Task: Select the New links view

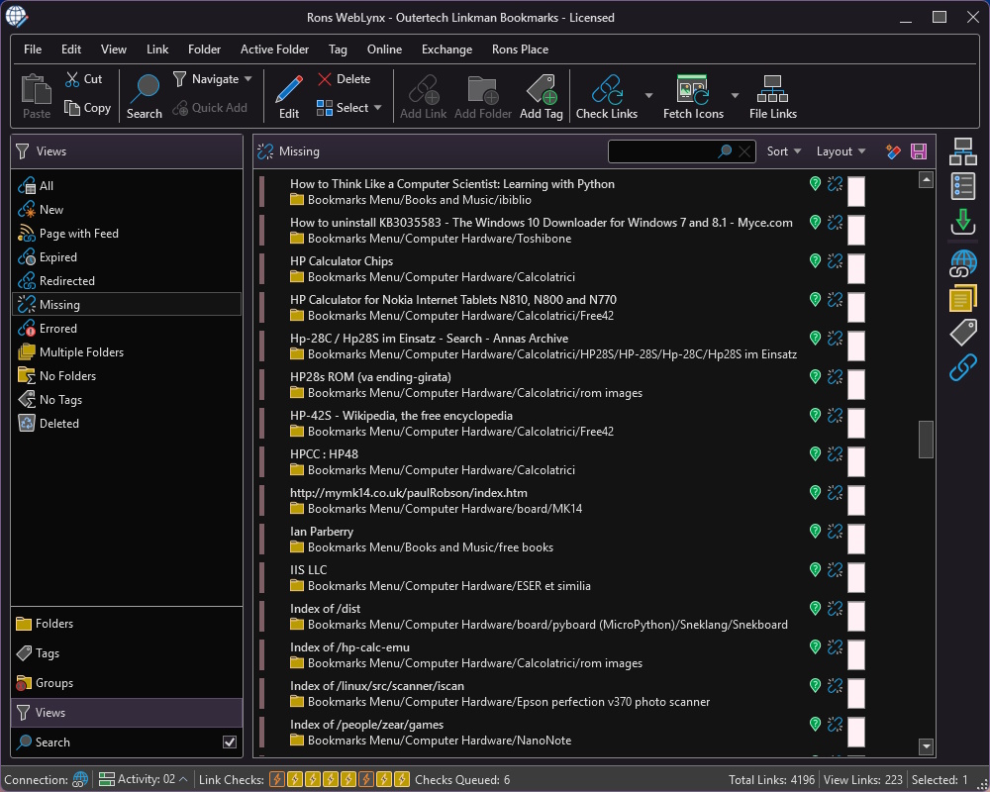Action: [127, 210]
